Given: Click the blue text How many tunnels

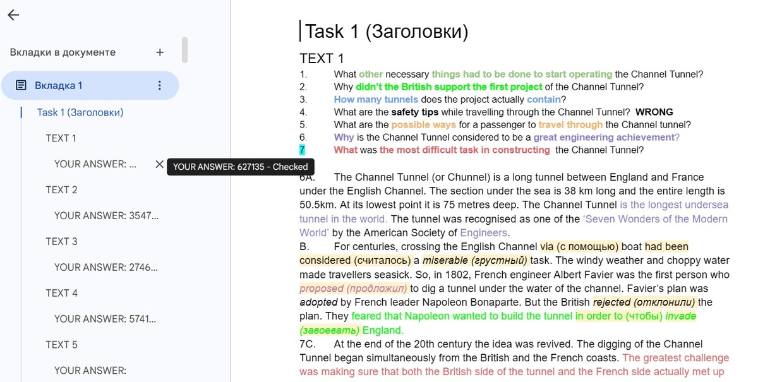Looking at the screenshot, I should pos(376,100).
